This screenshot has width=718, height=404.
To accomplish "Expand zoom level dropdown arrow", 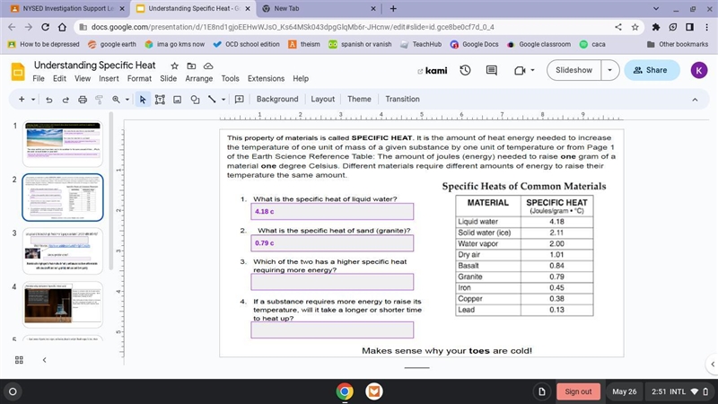I will (127, 100).
